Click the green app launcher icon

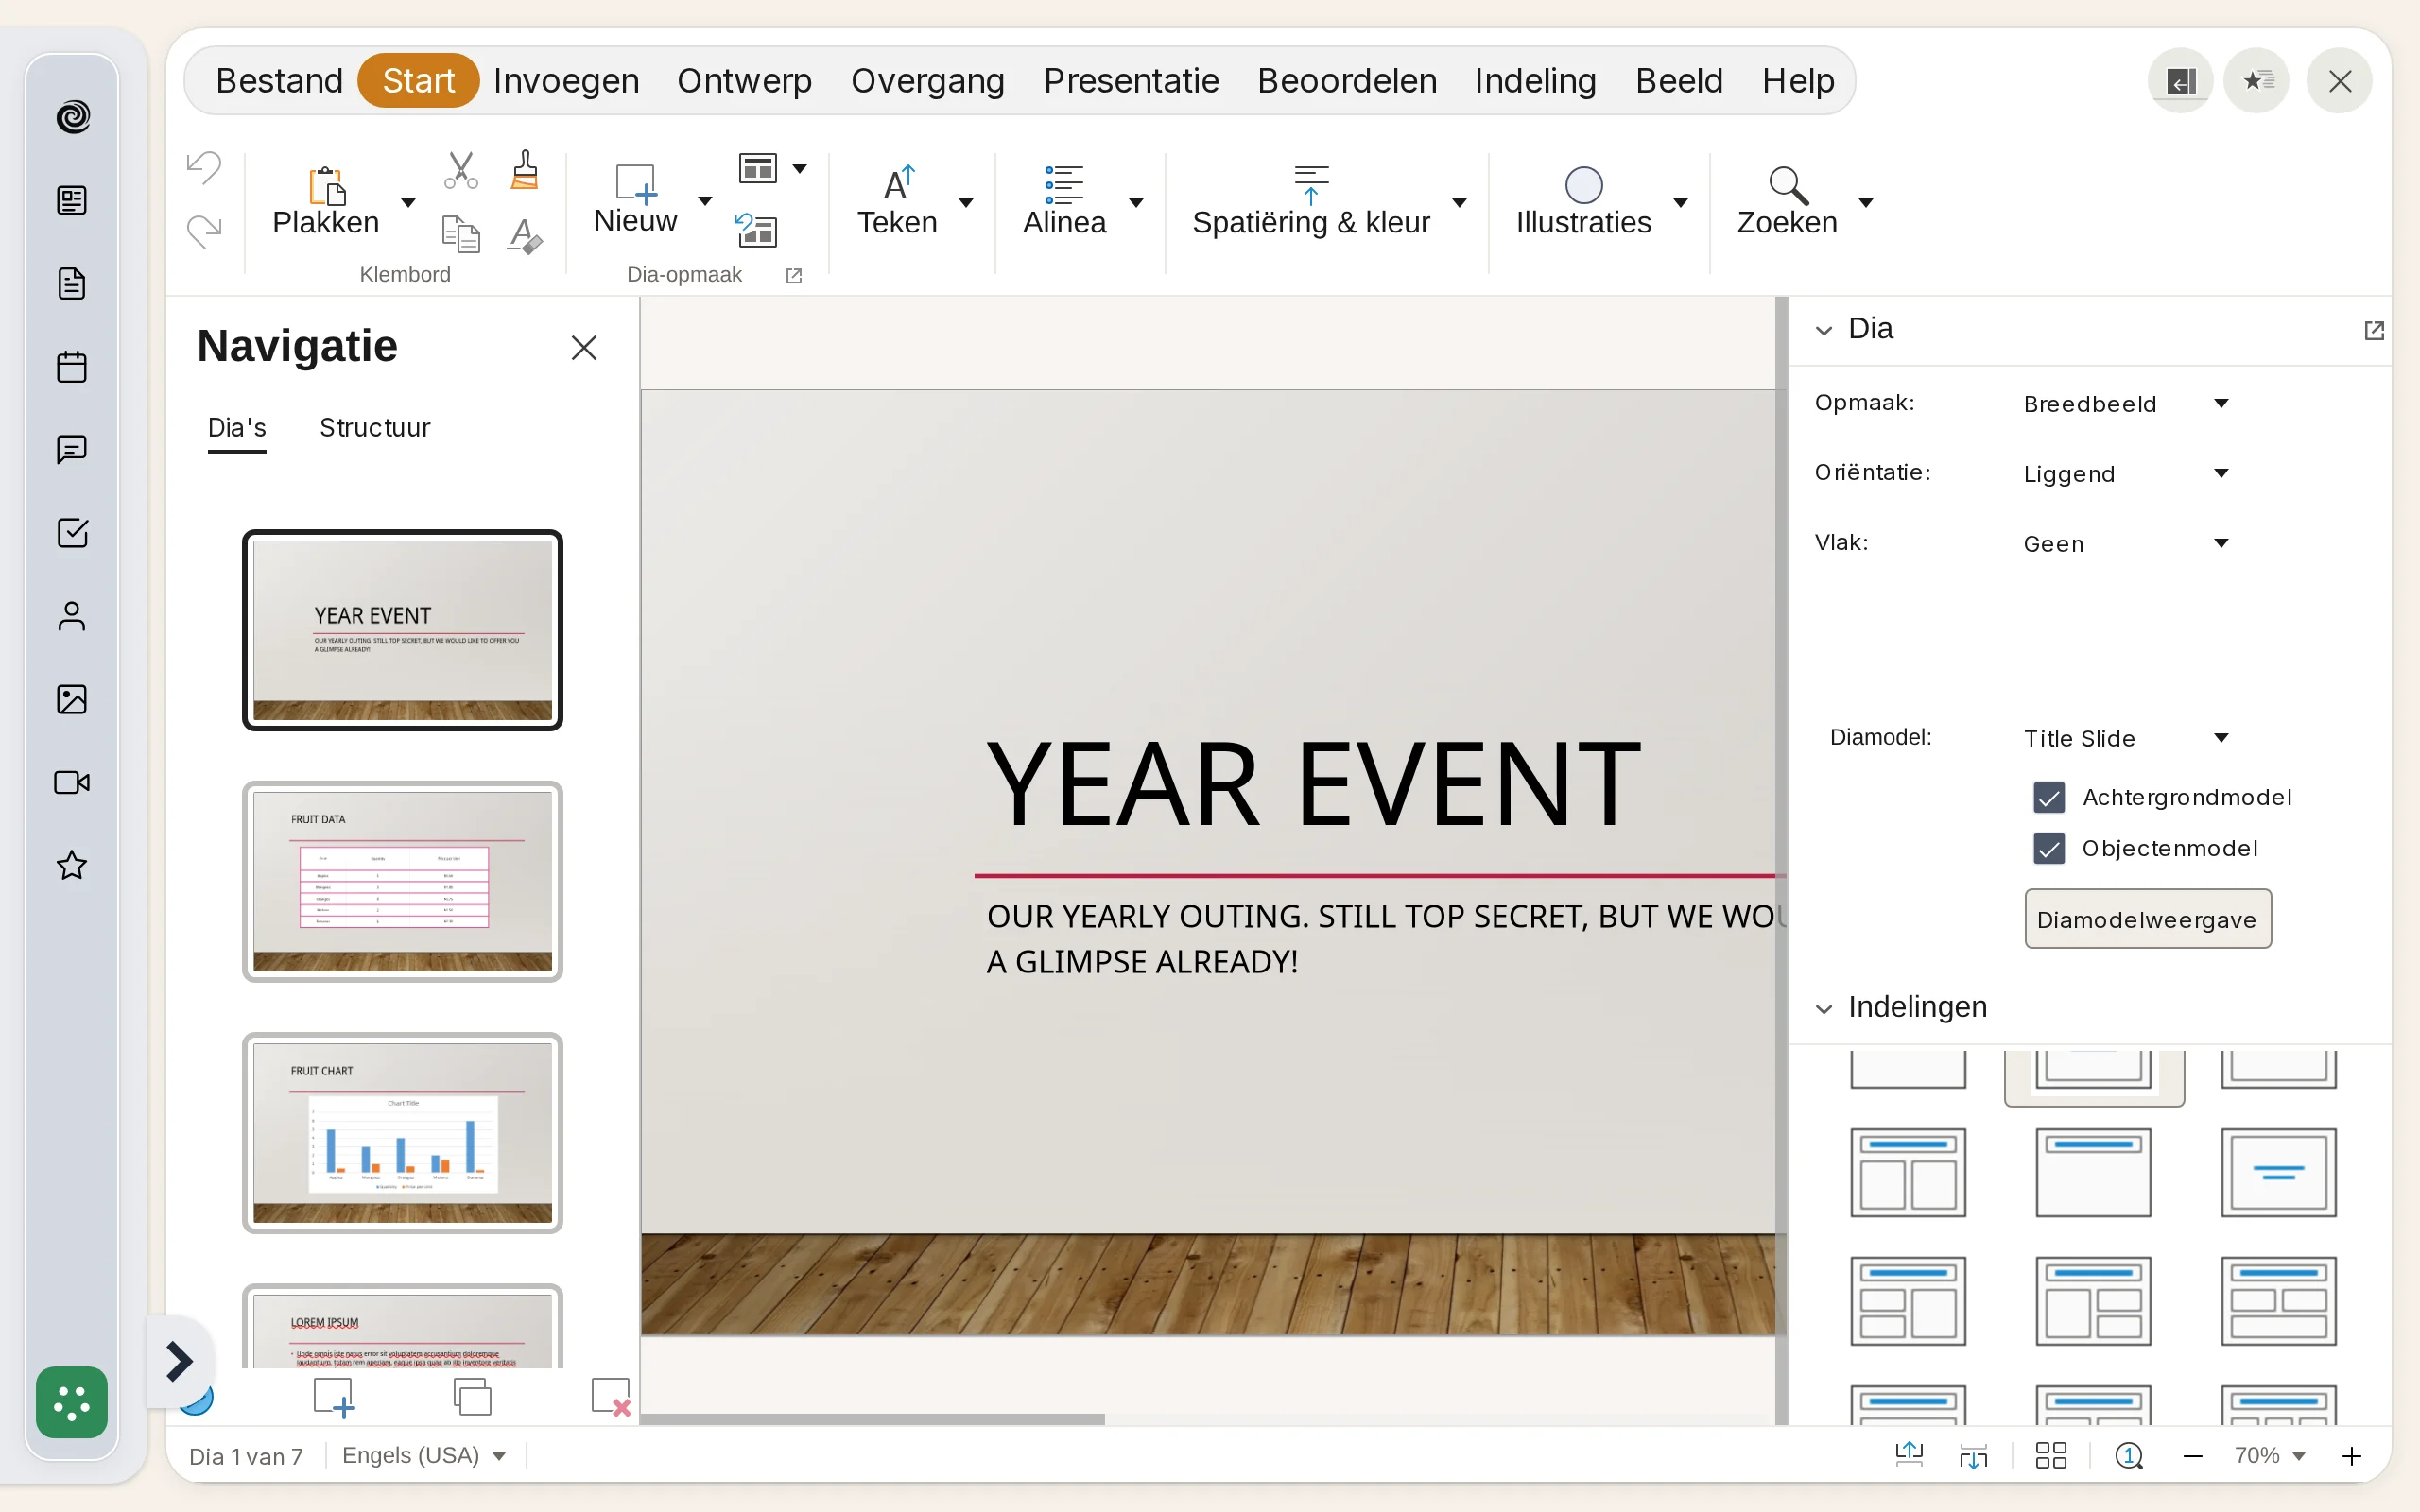click(72, 1402)
